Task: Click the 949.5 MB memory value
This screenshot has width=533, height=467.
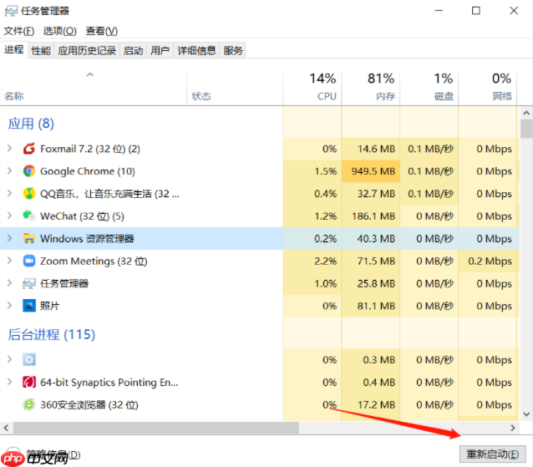Action: [373, 171]
